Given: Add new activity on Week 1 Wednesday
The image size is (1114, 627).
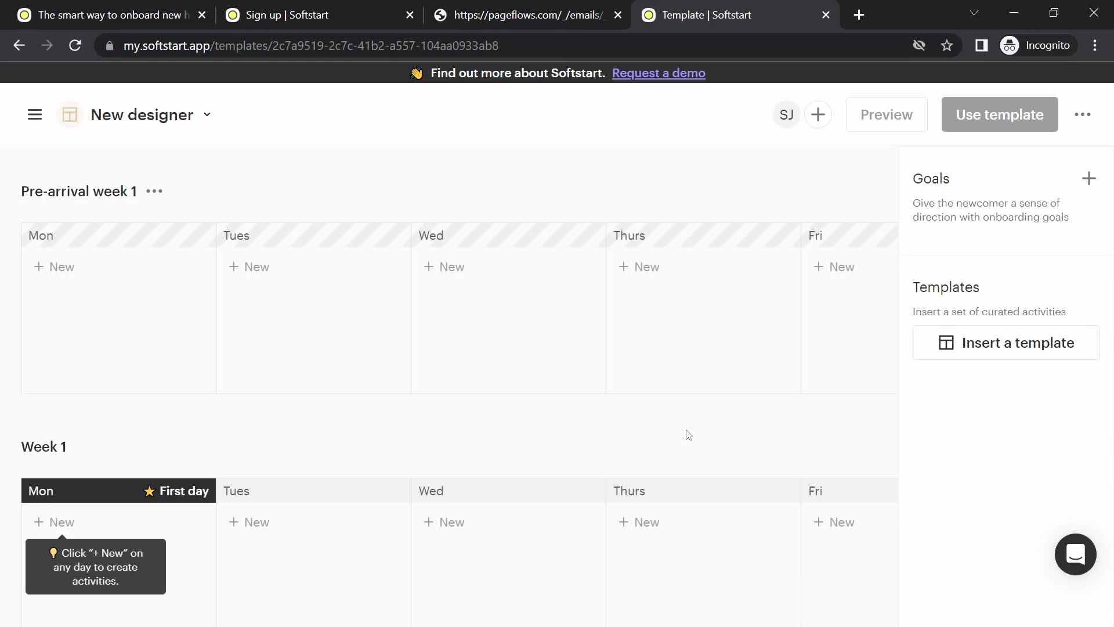Looking at the screenshot, I should click(444, 522).
